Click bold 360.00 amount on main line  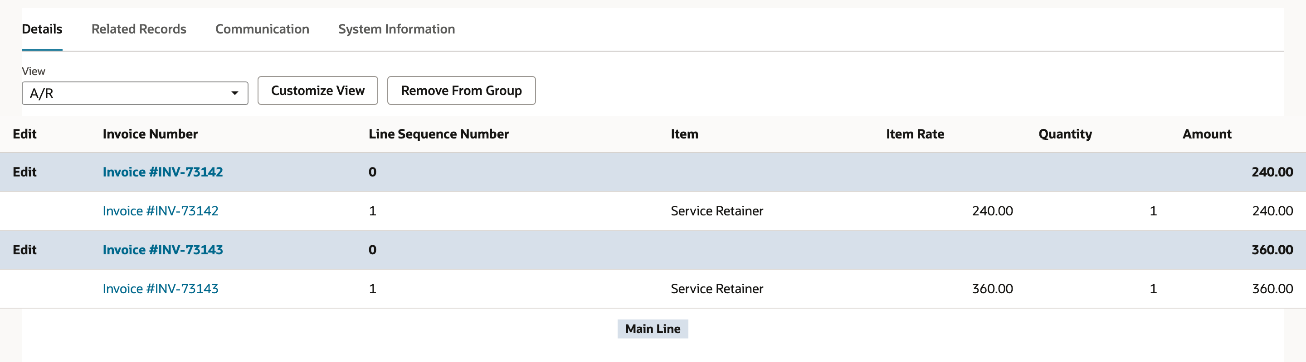click(x=1272, y=250)
